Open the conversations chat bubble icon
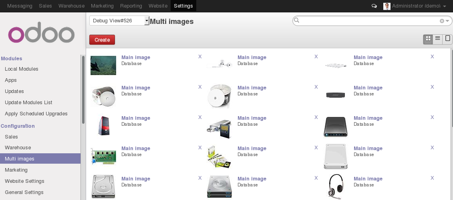The image size is (453, 200). pos(374,6)
